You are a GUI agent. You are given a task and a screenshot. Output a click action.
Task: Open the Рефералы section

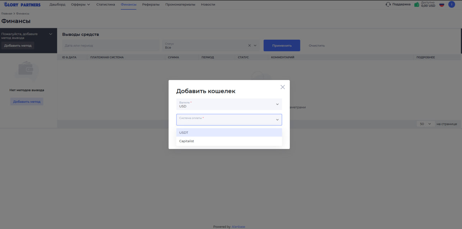(151, 5)
